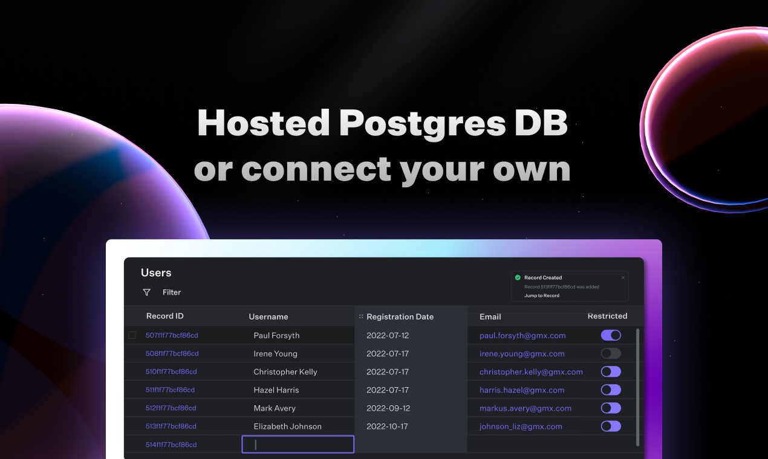Click email paul.forsyth@gmx.com
This screenshot has height=459, width=768.
(x=522, y=335)
